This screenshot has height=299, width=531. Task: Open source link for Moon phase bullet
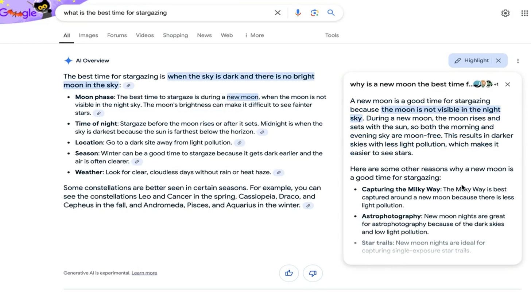click(x=98, y=113)
